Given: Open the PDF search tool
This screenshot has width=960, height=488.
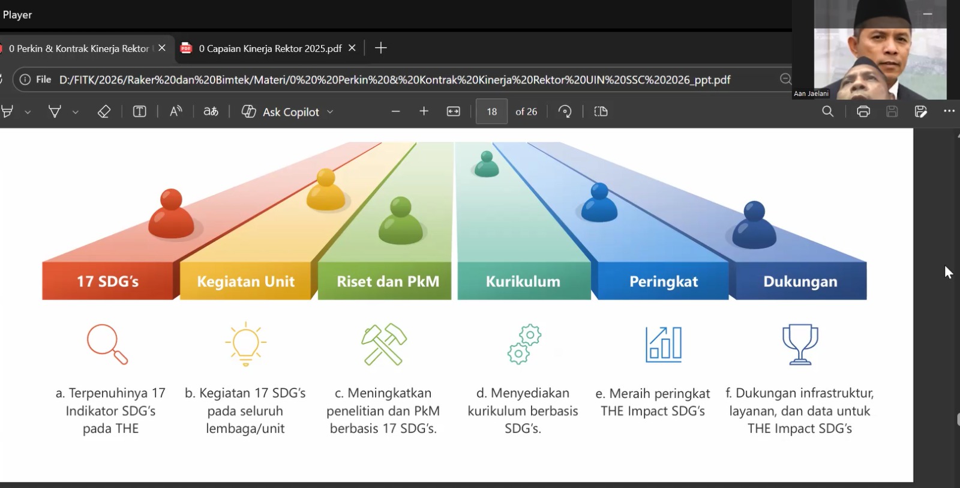Looking at the screenshot, I should pyautogui.click(x=827, y=112).
